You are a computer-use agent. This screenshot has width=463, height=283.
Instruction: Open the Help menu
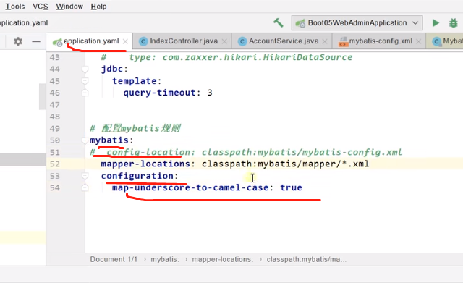[x=98, y=7]
